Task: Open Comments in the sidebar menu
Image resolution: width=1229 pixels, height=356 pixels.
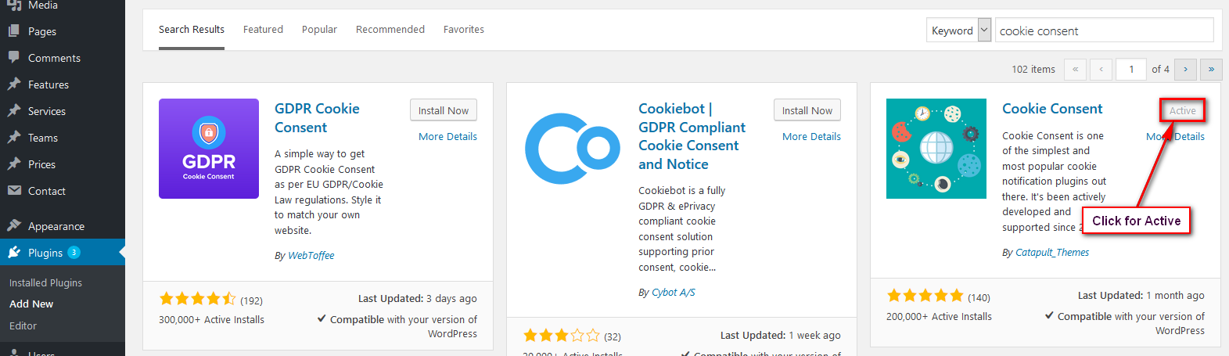Action: pyautogui.click(x=54, y=58)
